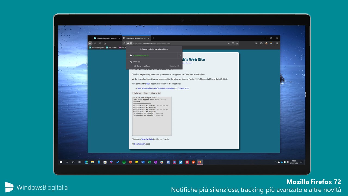The width and height of the screenshot is (348, 196).
Task: Open the Action Center notifications icon
Action: click(x=301, y=162)
